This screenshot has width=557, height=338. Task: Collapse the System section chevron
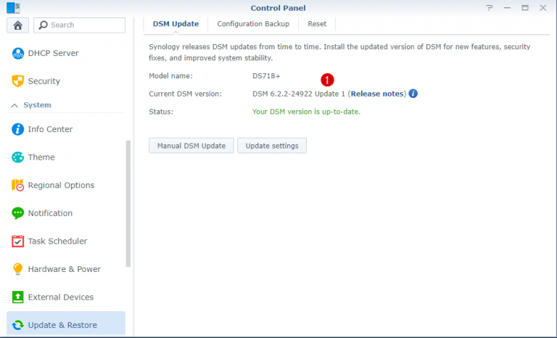coord(15,105)
